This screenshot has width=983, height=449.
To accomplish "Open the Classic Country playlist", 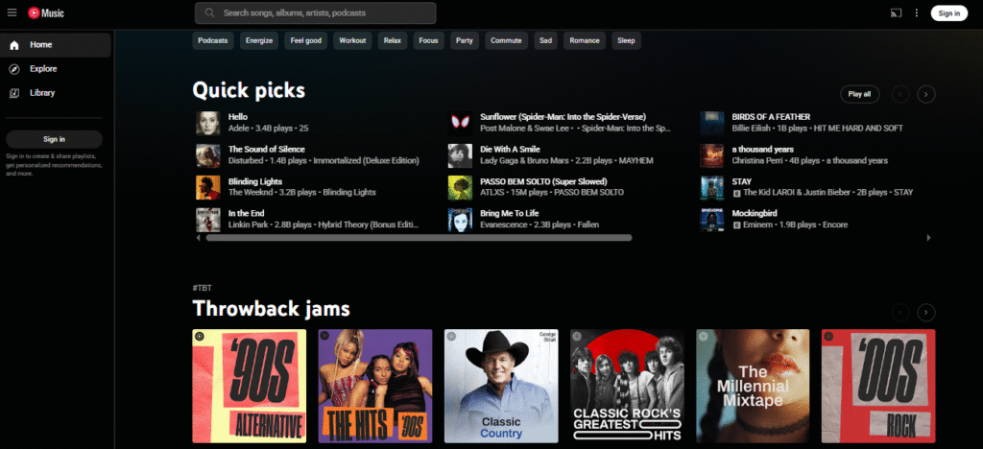I will click(x=501, y=386).
